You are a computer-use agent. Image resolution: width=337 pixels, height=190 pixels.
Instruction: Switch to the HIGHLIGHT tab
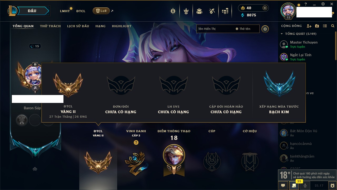(x=122, y=26)
